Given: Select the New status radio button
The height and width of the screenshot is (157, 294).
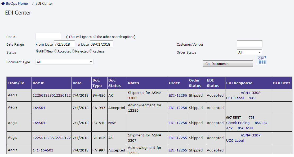Looking at the screenshot, I should (x=45, y=51).
